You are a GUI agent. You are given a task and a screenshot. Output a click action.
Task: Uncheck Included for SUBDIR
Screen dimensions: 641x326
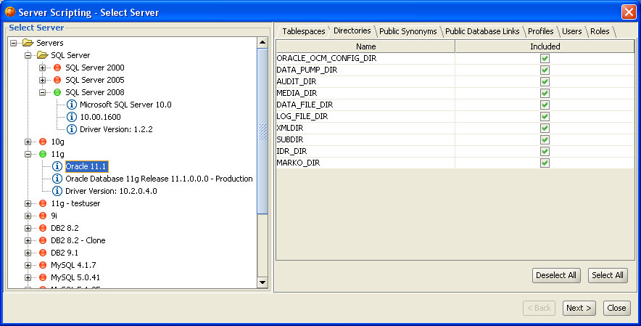click(x=545, y=139)
